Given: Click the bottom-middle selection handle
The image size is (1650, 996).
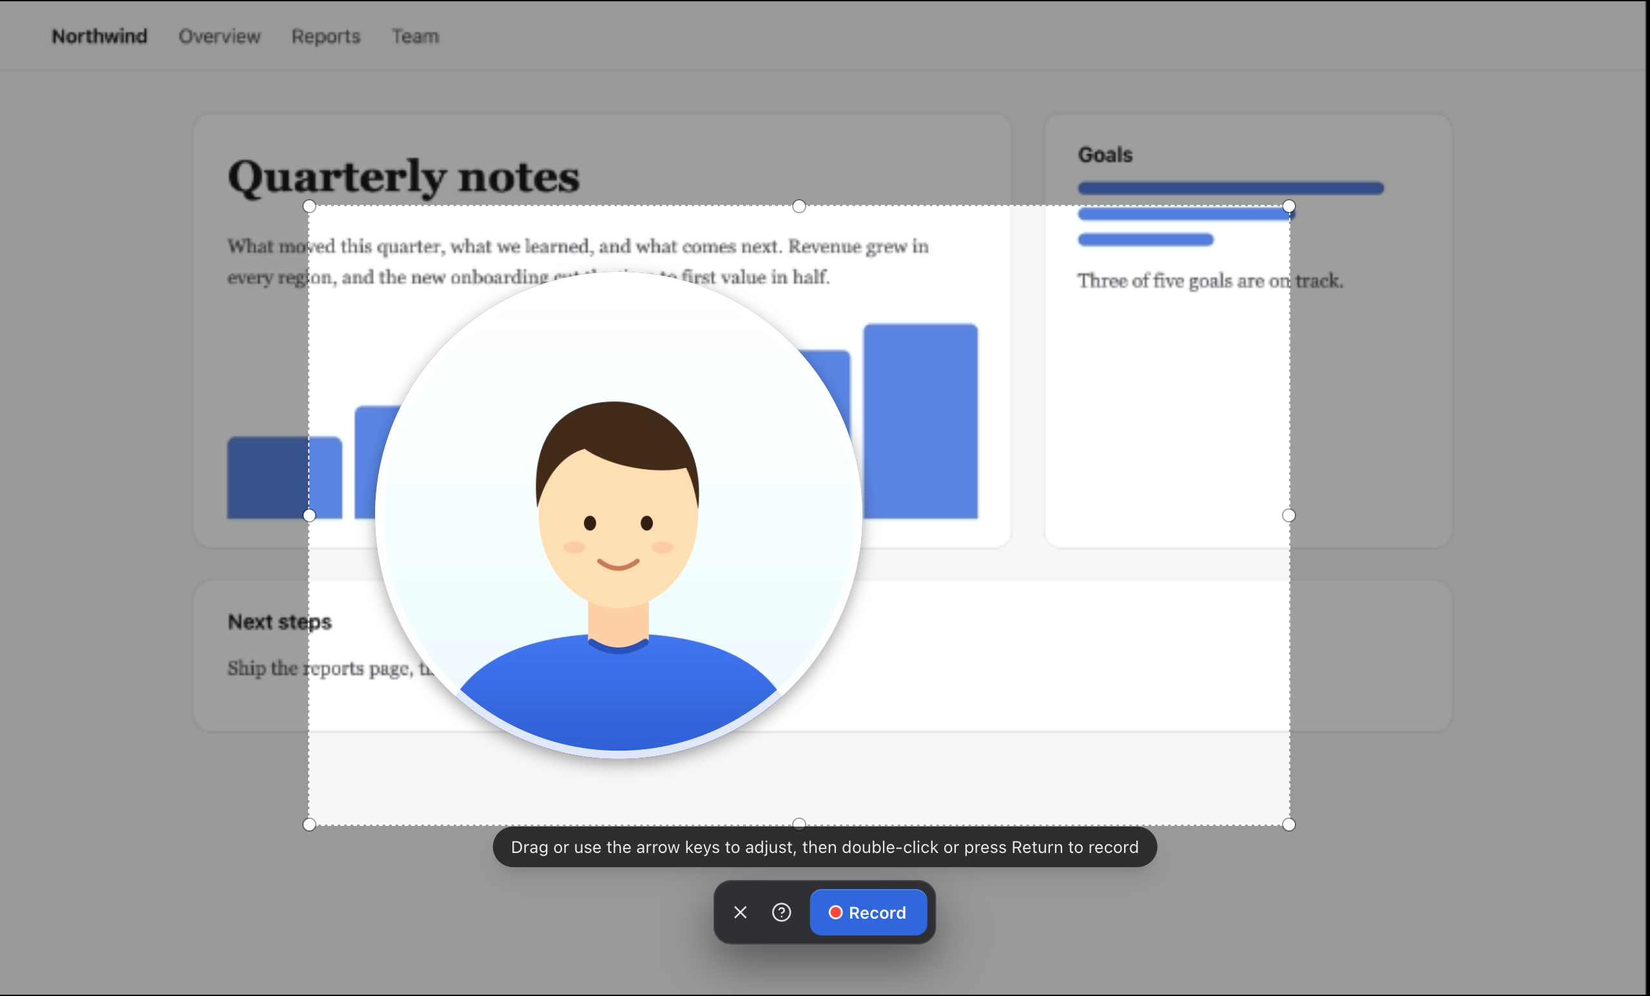Looking at the screenshot, I should coord(799,824).
